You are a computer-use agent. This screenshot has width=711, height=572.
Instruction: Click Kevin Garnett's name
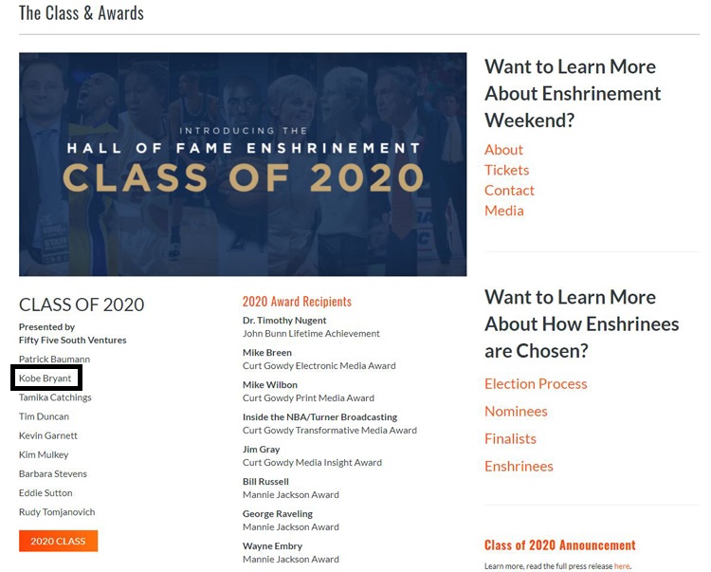[x=48, y=435]
